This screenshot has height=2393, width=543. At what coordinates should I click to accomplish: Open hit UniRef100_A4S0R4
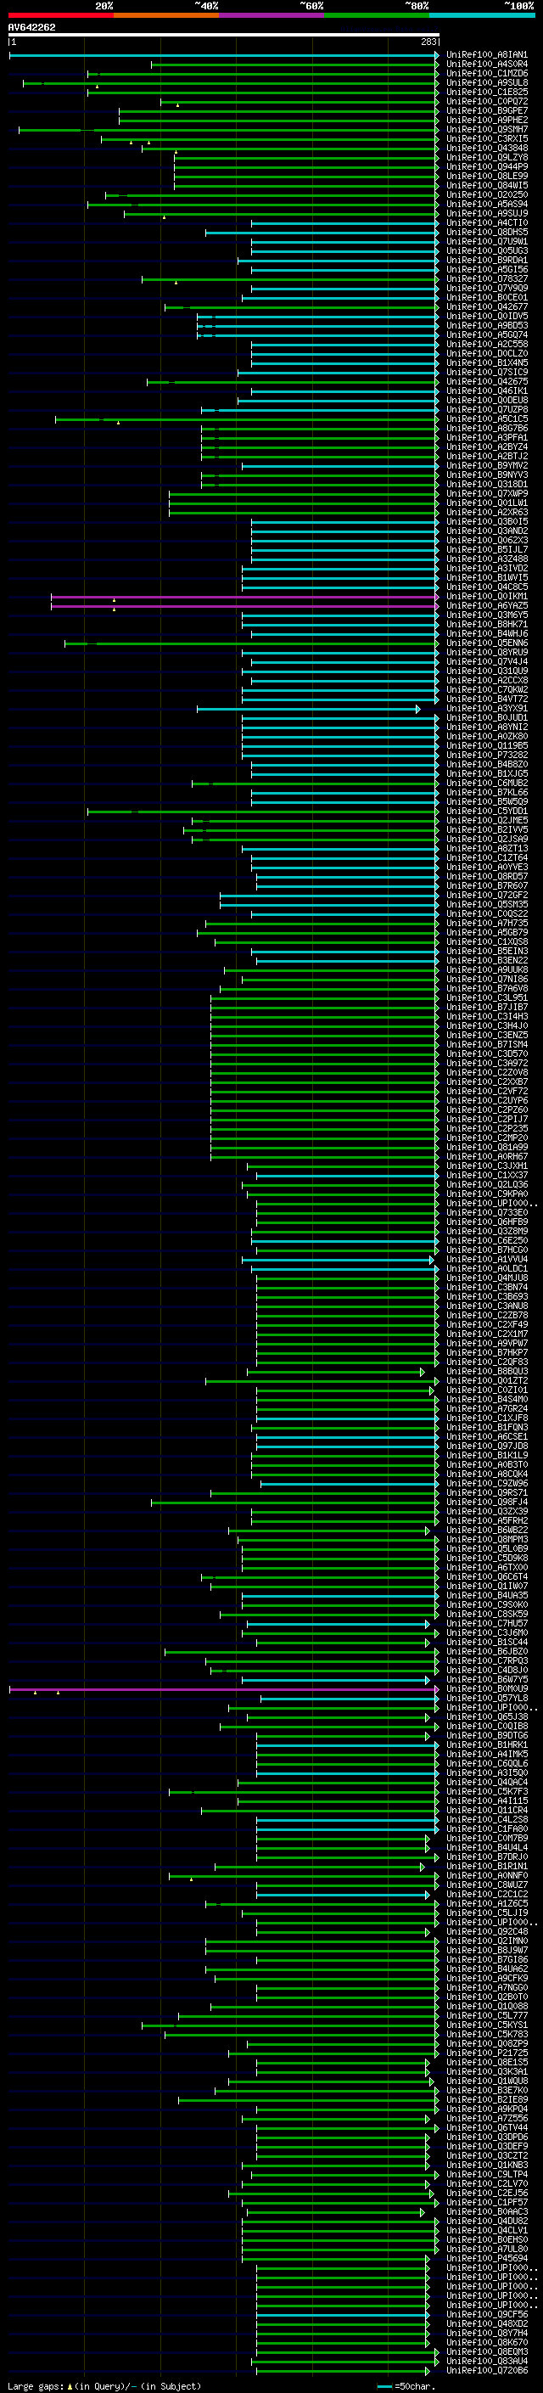pos(487,65)
